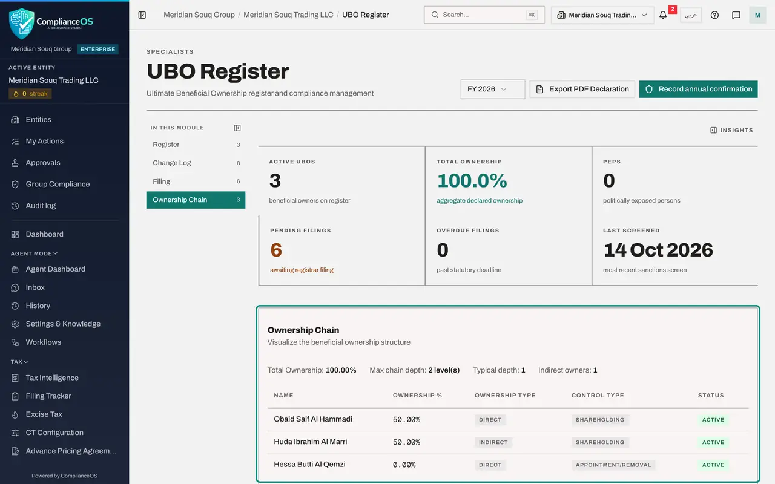Open the FY 2026 year dropdown
Viewport: 775px width, 484px height.
pos(493,89)
